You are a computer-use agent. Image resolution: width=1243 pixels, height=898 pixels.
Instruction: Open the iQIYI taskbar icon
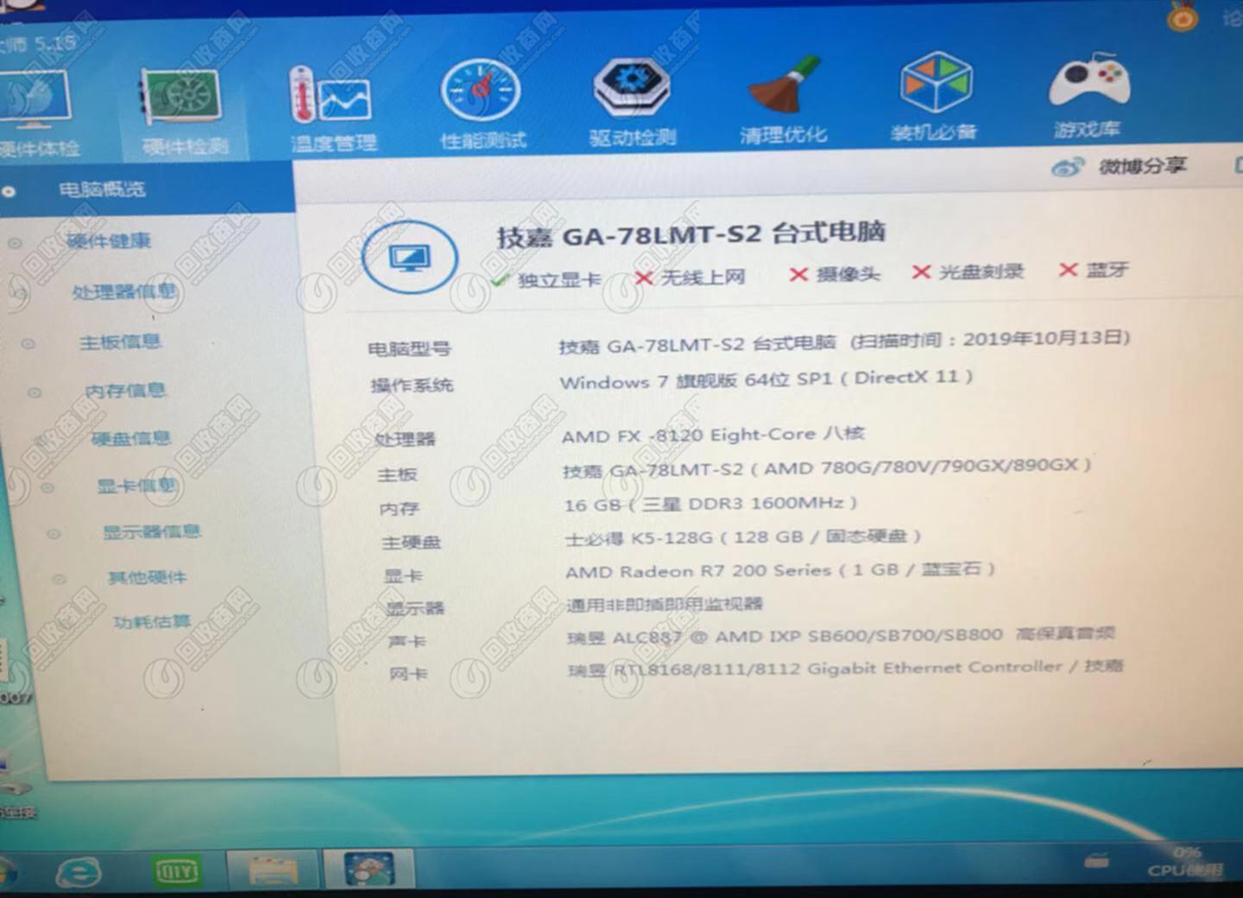pos(176,871)
